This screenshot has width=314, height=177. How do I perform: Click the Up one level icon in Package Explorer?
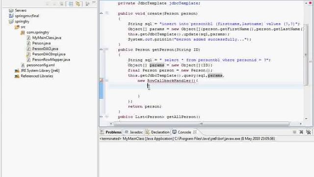click(x=62, y=4)
